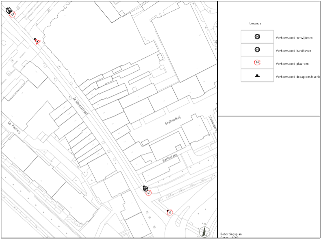
Task: Click the 'Legenda' heading
Action: (255, 24)
